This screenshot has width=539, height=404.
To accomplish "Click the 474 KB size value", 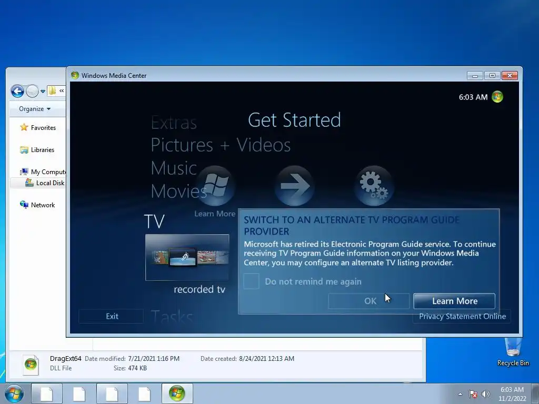I will (x=137, y=368).
